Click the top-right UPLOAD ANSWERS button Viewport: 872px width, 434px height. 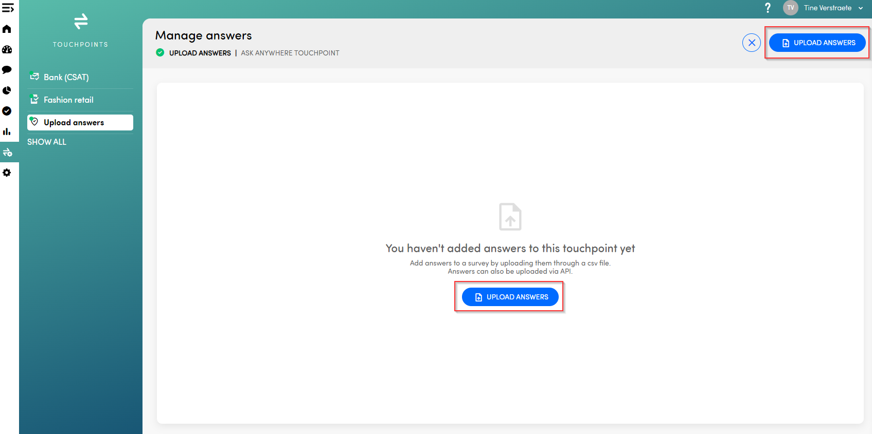click(x=817, y=43)
